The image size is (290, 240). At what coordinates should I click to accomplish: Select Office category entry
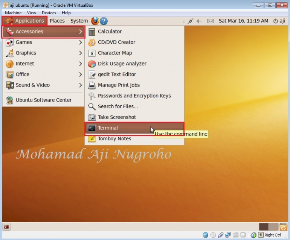coord(43,74)
